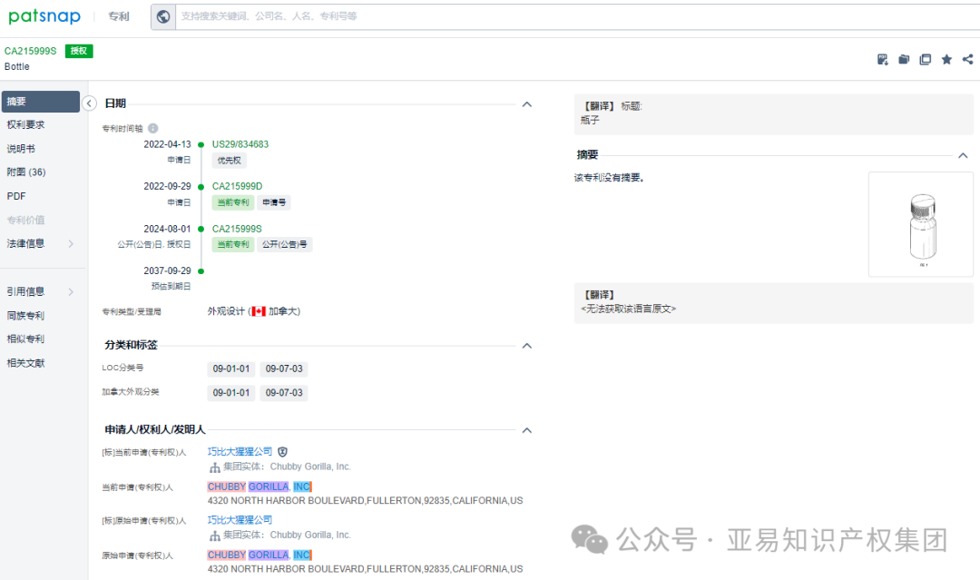Open the CA215999D patent number link
The width and height of the screenshot is (980, 580).
click(236, 185)
